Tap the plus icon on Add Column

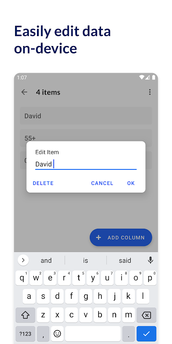[x=98, y=237]
